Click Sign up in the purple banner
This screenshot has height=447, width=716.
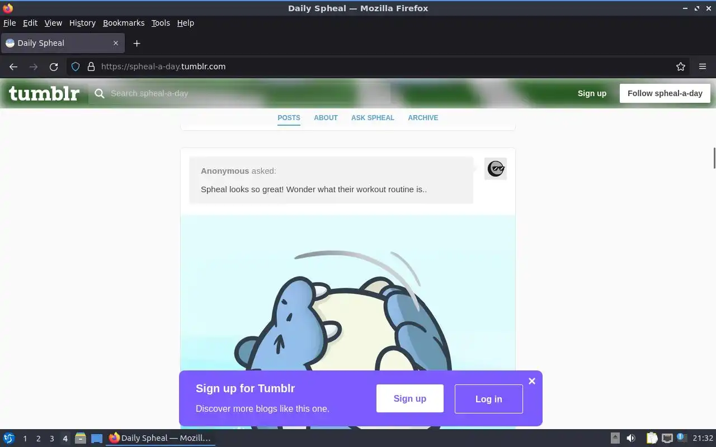coord(410,398)
